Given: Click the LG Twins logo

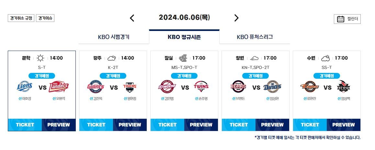Looking at the screenshot, I should pos(201,87).
